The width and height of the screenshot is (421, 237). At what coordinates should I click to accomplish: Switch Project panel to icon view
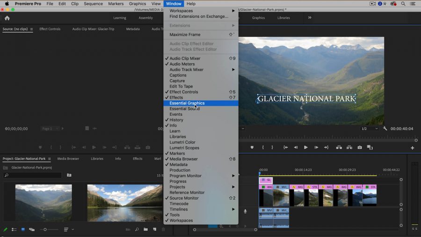pos(23,230)
